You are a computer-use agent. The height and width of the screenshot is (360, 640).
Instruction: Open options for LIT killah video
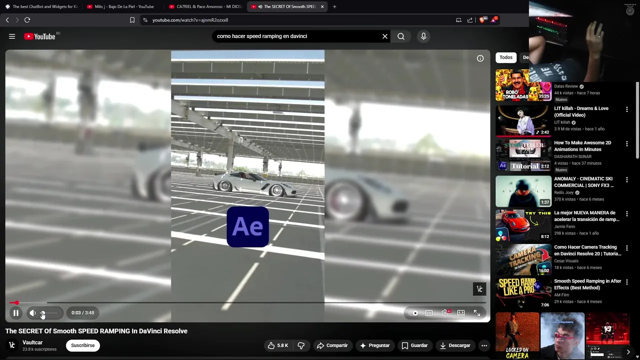(627, 109)
